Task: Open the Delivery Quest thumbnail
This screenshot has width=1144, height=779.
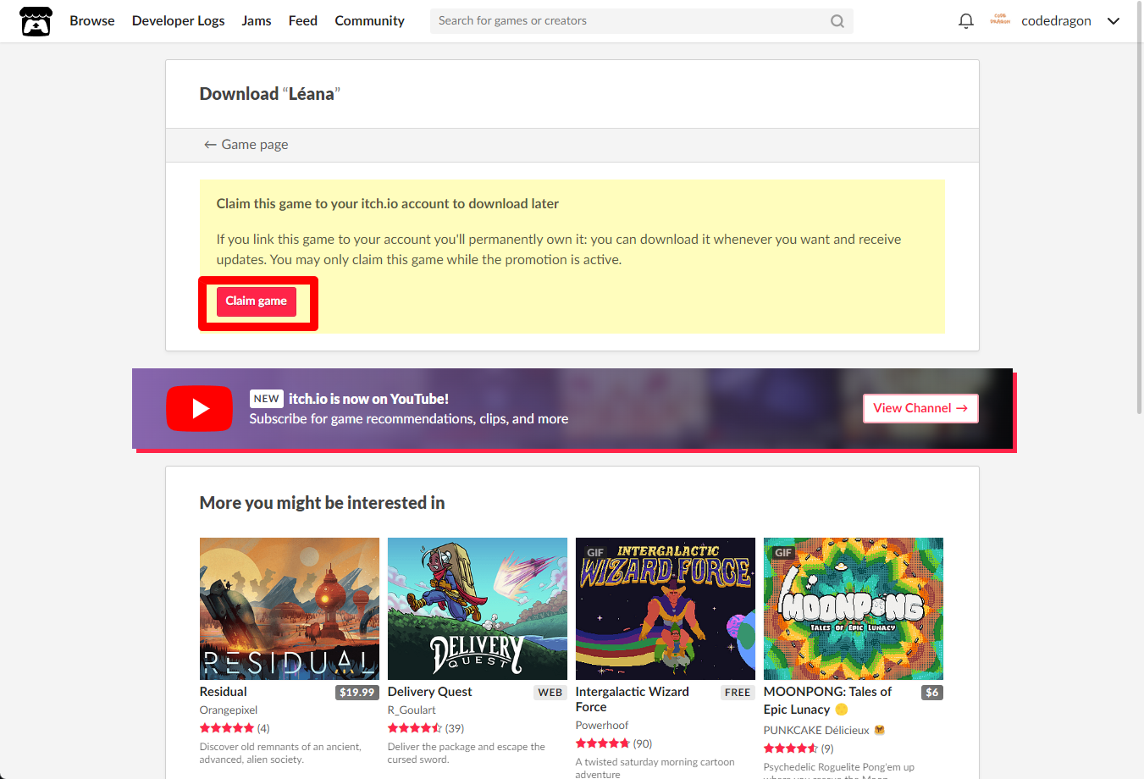Action: click(478, 609)
